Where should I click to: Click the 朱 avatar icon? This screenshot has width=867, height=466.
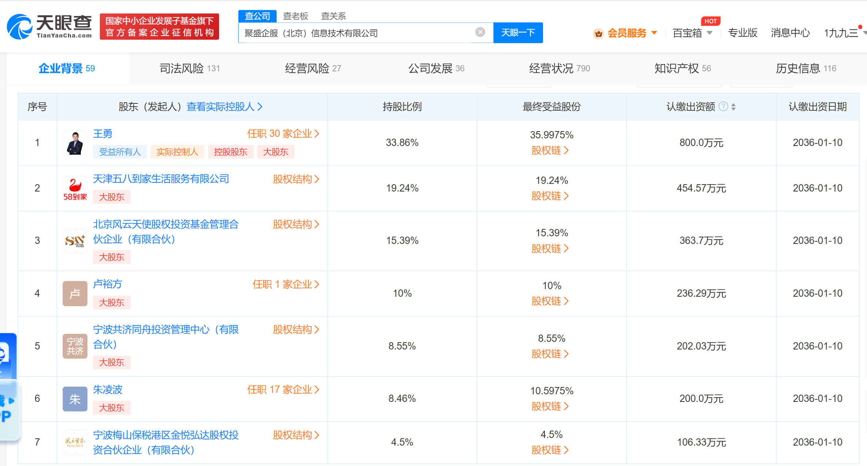click(x=75, y=399)
